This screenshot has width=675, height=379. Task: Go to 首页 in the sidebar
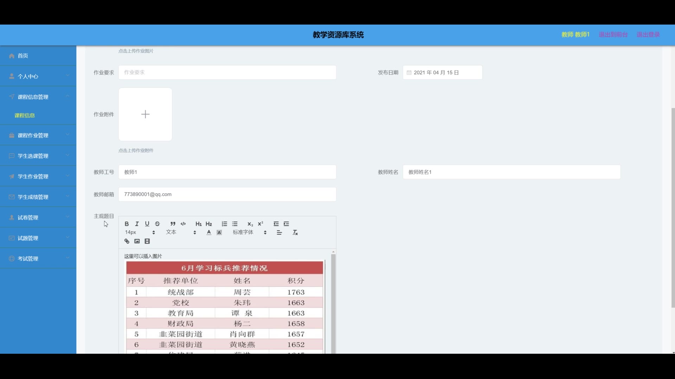pyautogui.click(x=38, y=56)
